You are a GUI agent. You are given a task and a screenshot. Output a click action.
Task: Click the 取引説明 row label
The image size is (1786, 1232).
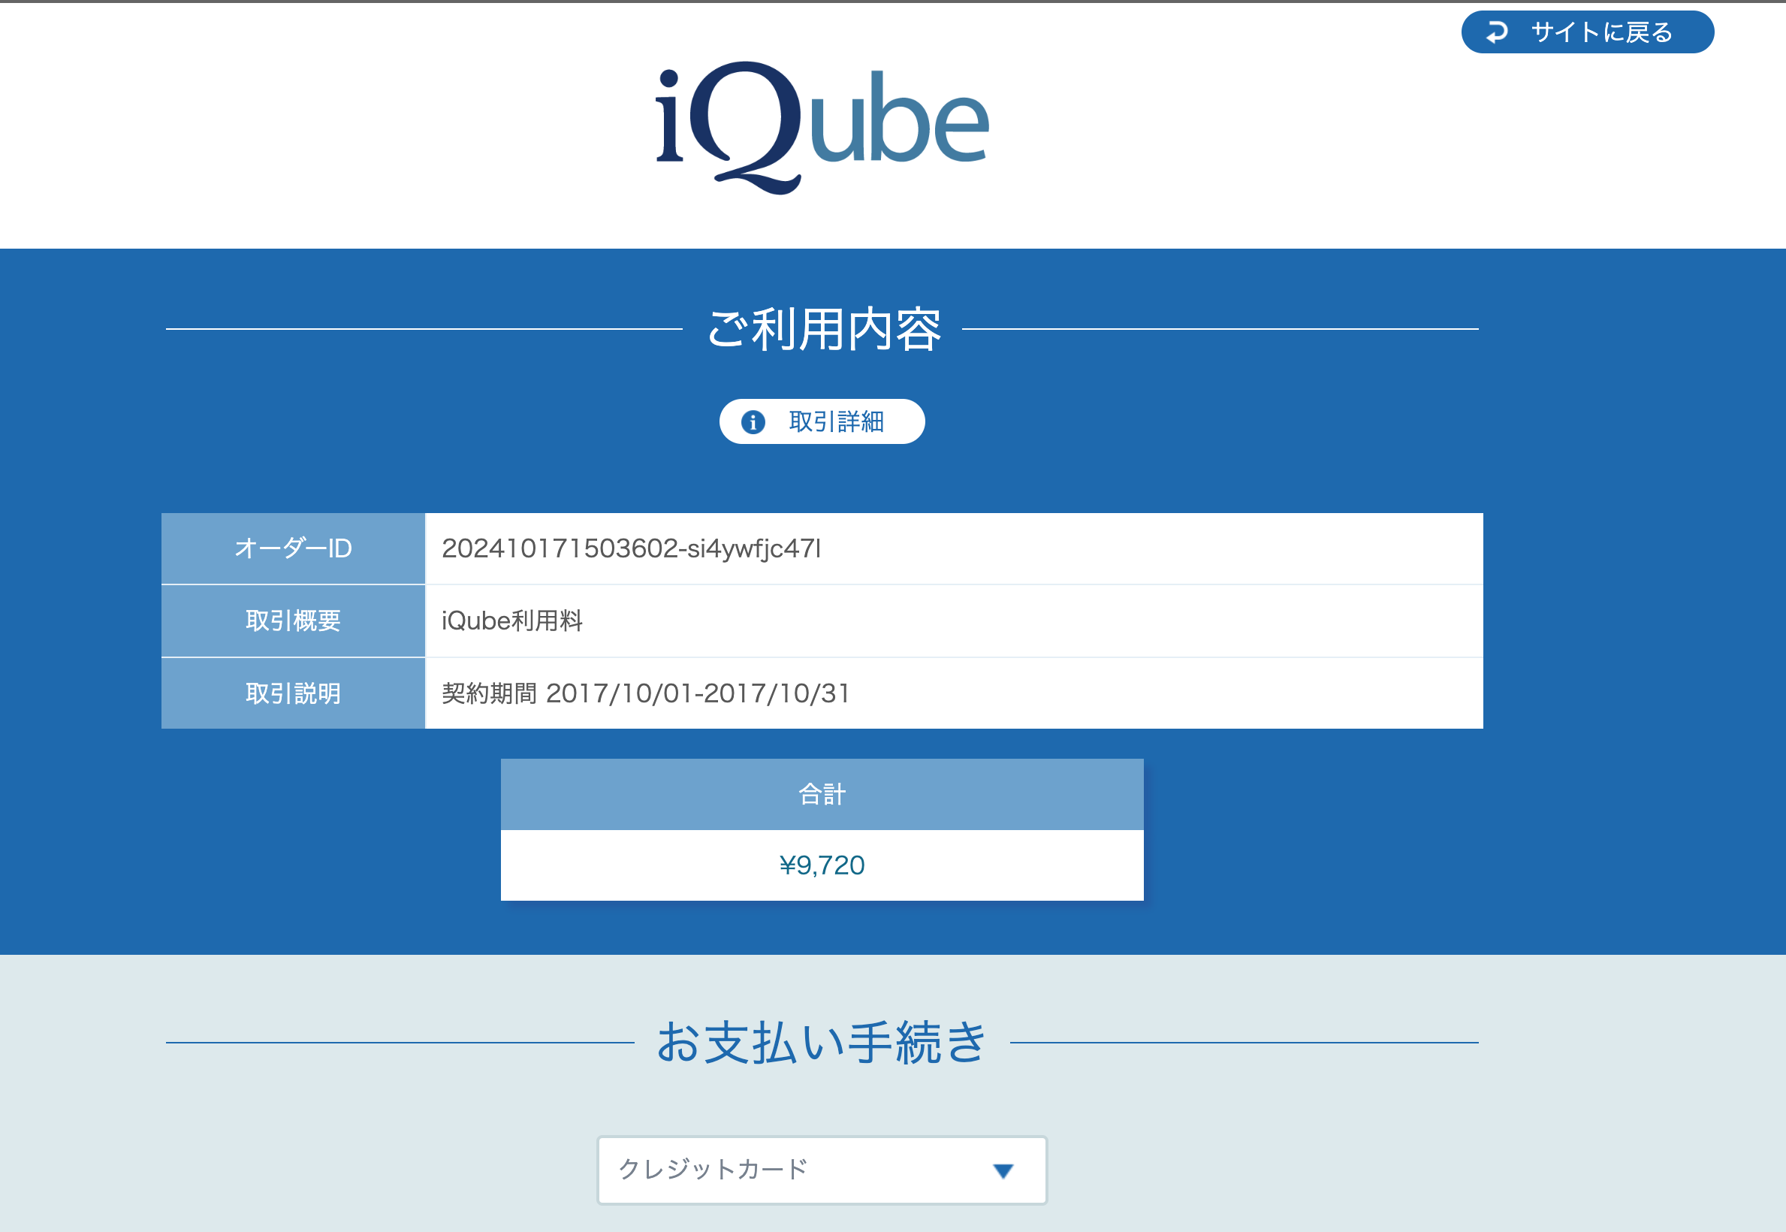292,693
